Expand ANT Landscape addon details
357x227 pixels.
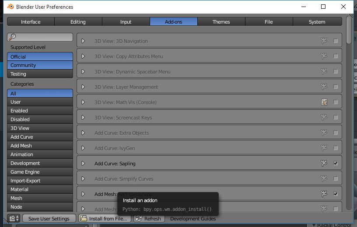83,194
